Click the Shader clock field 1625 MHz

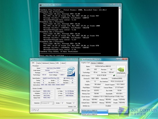122,100
